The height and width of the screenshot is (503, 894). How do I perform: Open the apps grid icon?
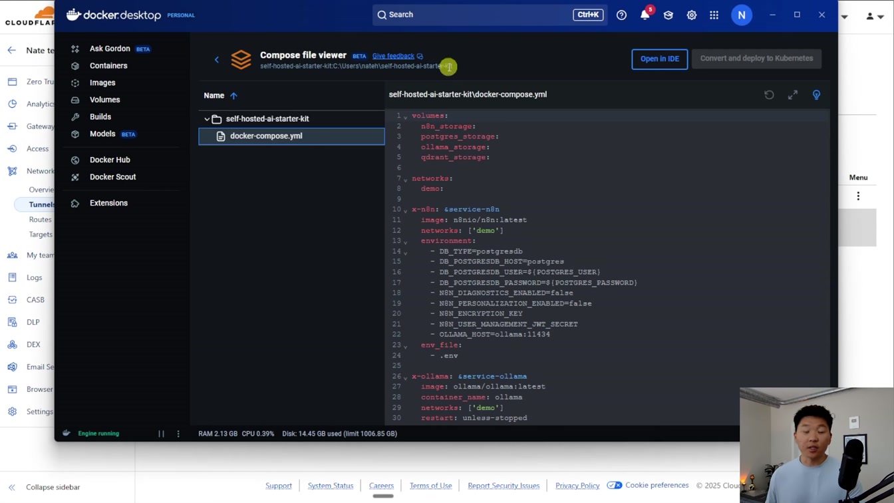pyautogui.click(x=714, y=15)
